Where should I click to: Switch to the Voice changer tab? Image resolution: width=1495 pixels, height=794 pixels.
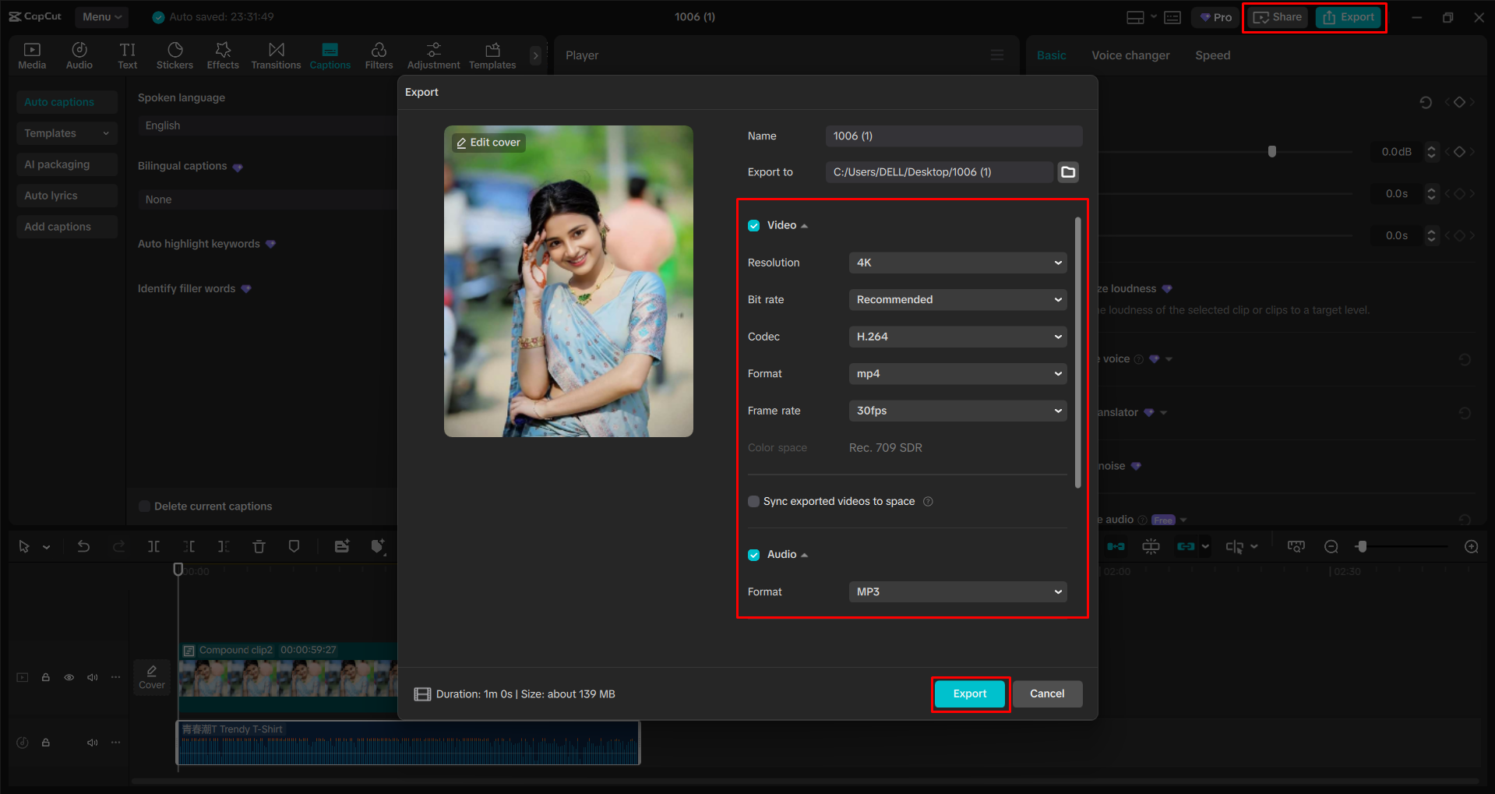point(1130,55)
